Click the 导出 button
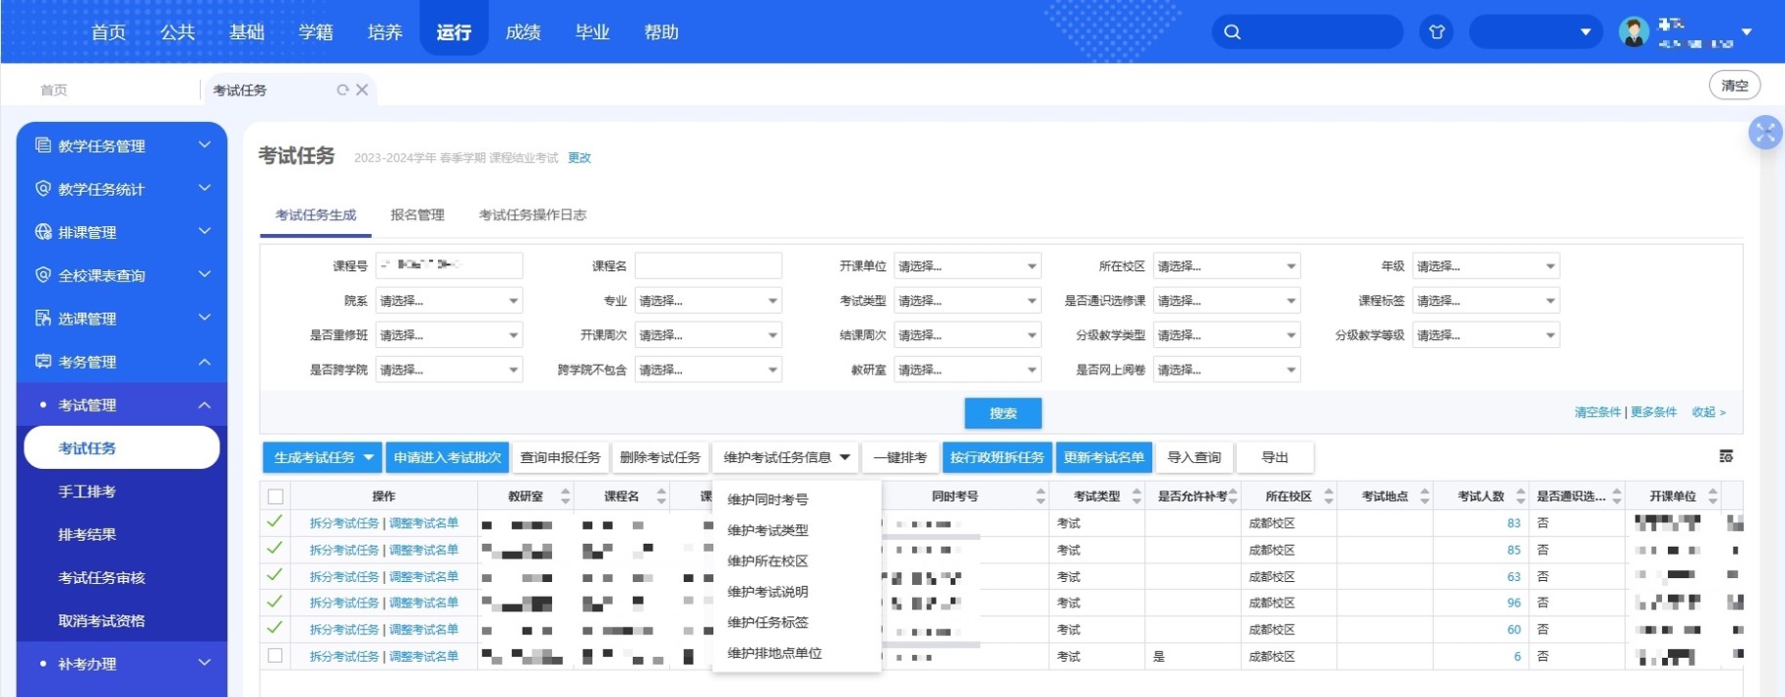This screenshot has height=697, width=1785. 1275,457
